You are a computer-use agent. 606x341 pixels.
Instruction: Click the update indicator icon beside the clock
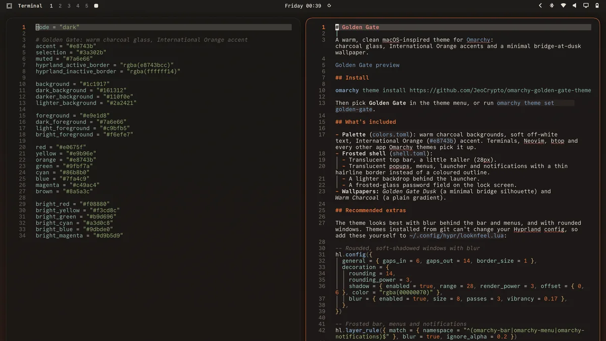point(329,6)
